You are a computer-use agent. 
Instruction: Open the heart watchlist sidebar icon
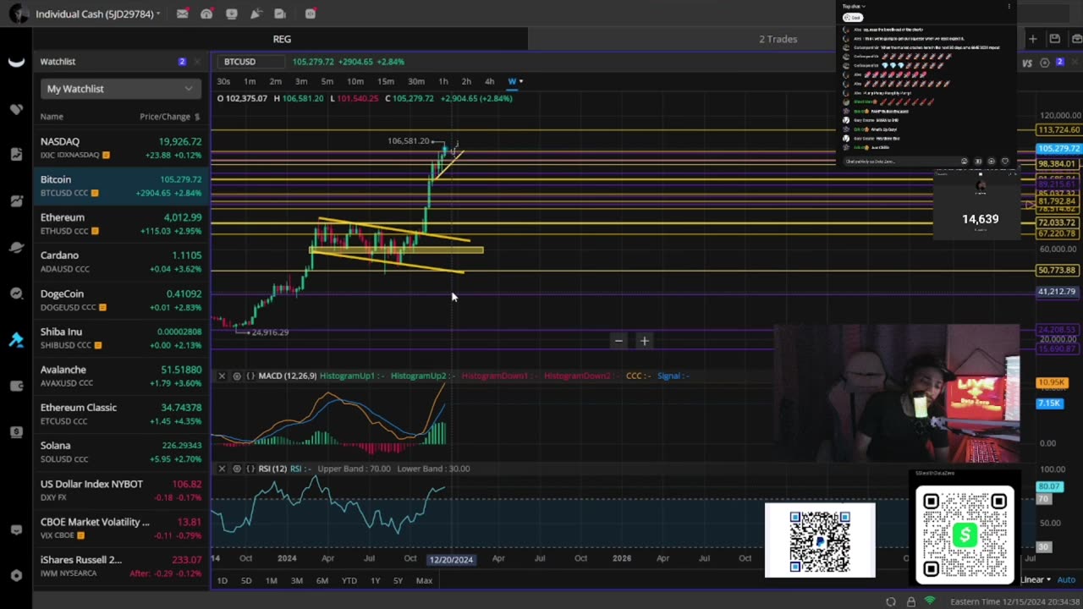pos(16,108)
